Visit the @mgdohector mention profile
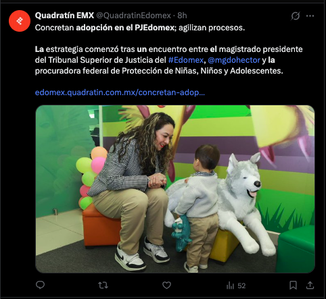326x299 pixels. 234,60
